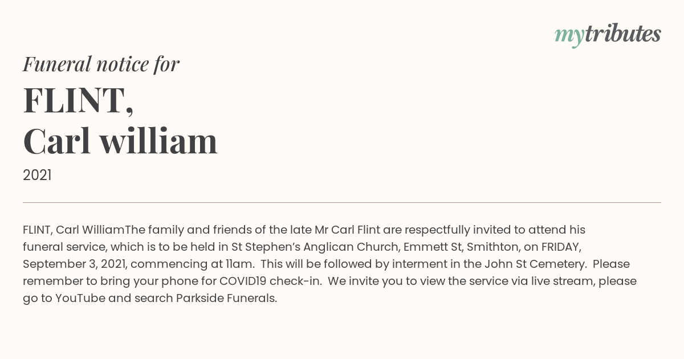Screen dimensions: 684x359
Task: Click the green "my" part of the logo
Action: (569, 37)
